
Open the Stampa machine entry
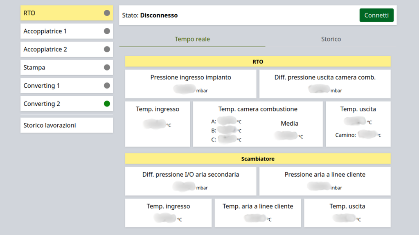[61, 67]
